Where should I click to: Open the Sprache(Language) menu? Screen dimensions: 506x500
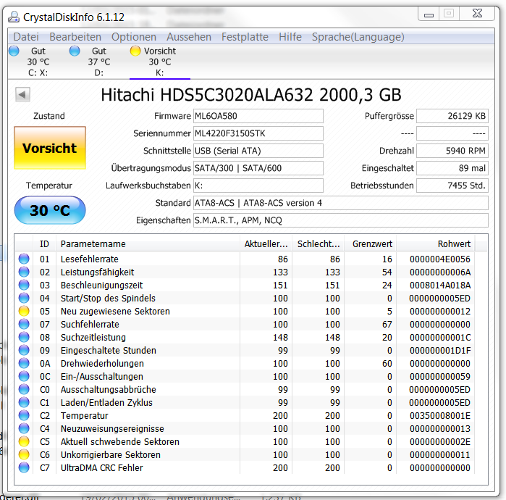click(358, 37)
